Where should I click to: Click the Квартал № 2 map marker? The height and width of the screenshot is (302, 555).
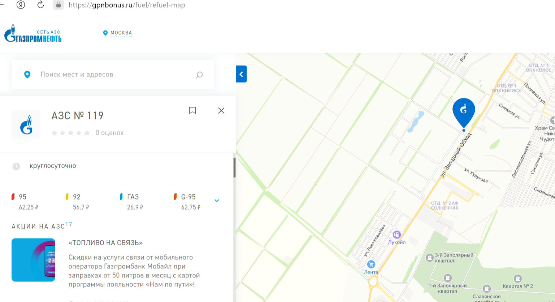pyautogui.click(x=517, y=279)
